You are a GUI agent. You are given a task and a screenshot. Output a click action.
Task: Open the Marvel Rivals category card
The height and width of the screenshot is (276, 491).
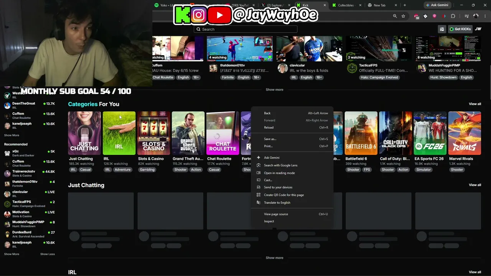point(465,133)
